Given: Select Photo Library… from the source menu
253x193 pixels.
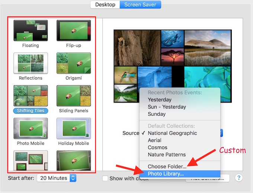Looking at the screenshot, I should pyautogui.click(x=166, y=174).
